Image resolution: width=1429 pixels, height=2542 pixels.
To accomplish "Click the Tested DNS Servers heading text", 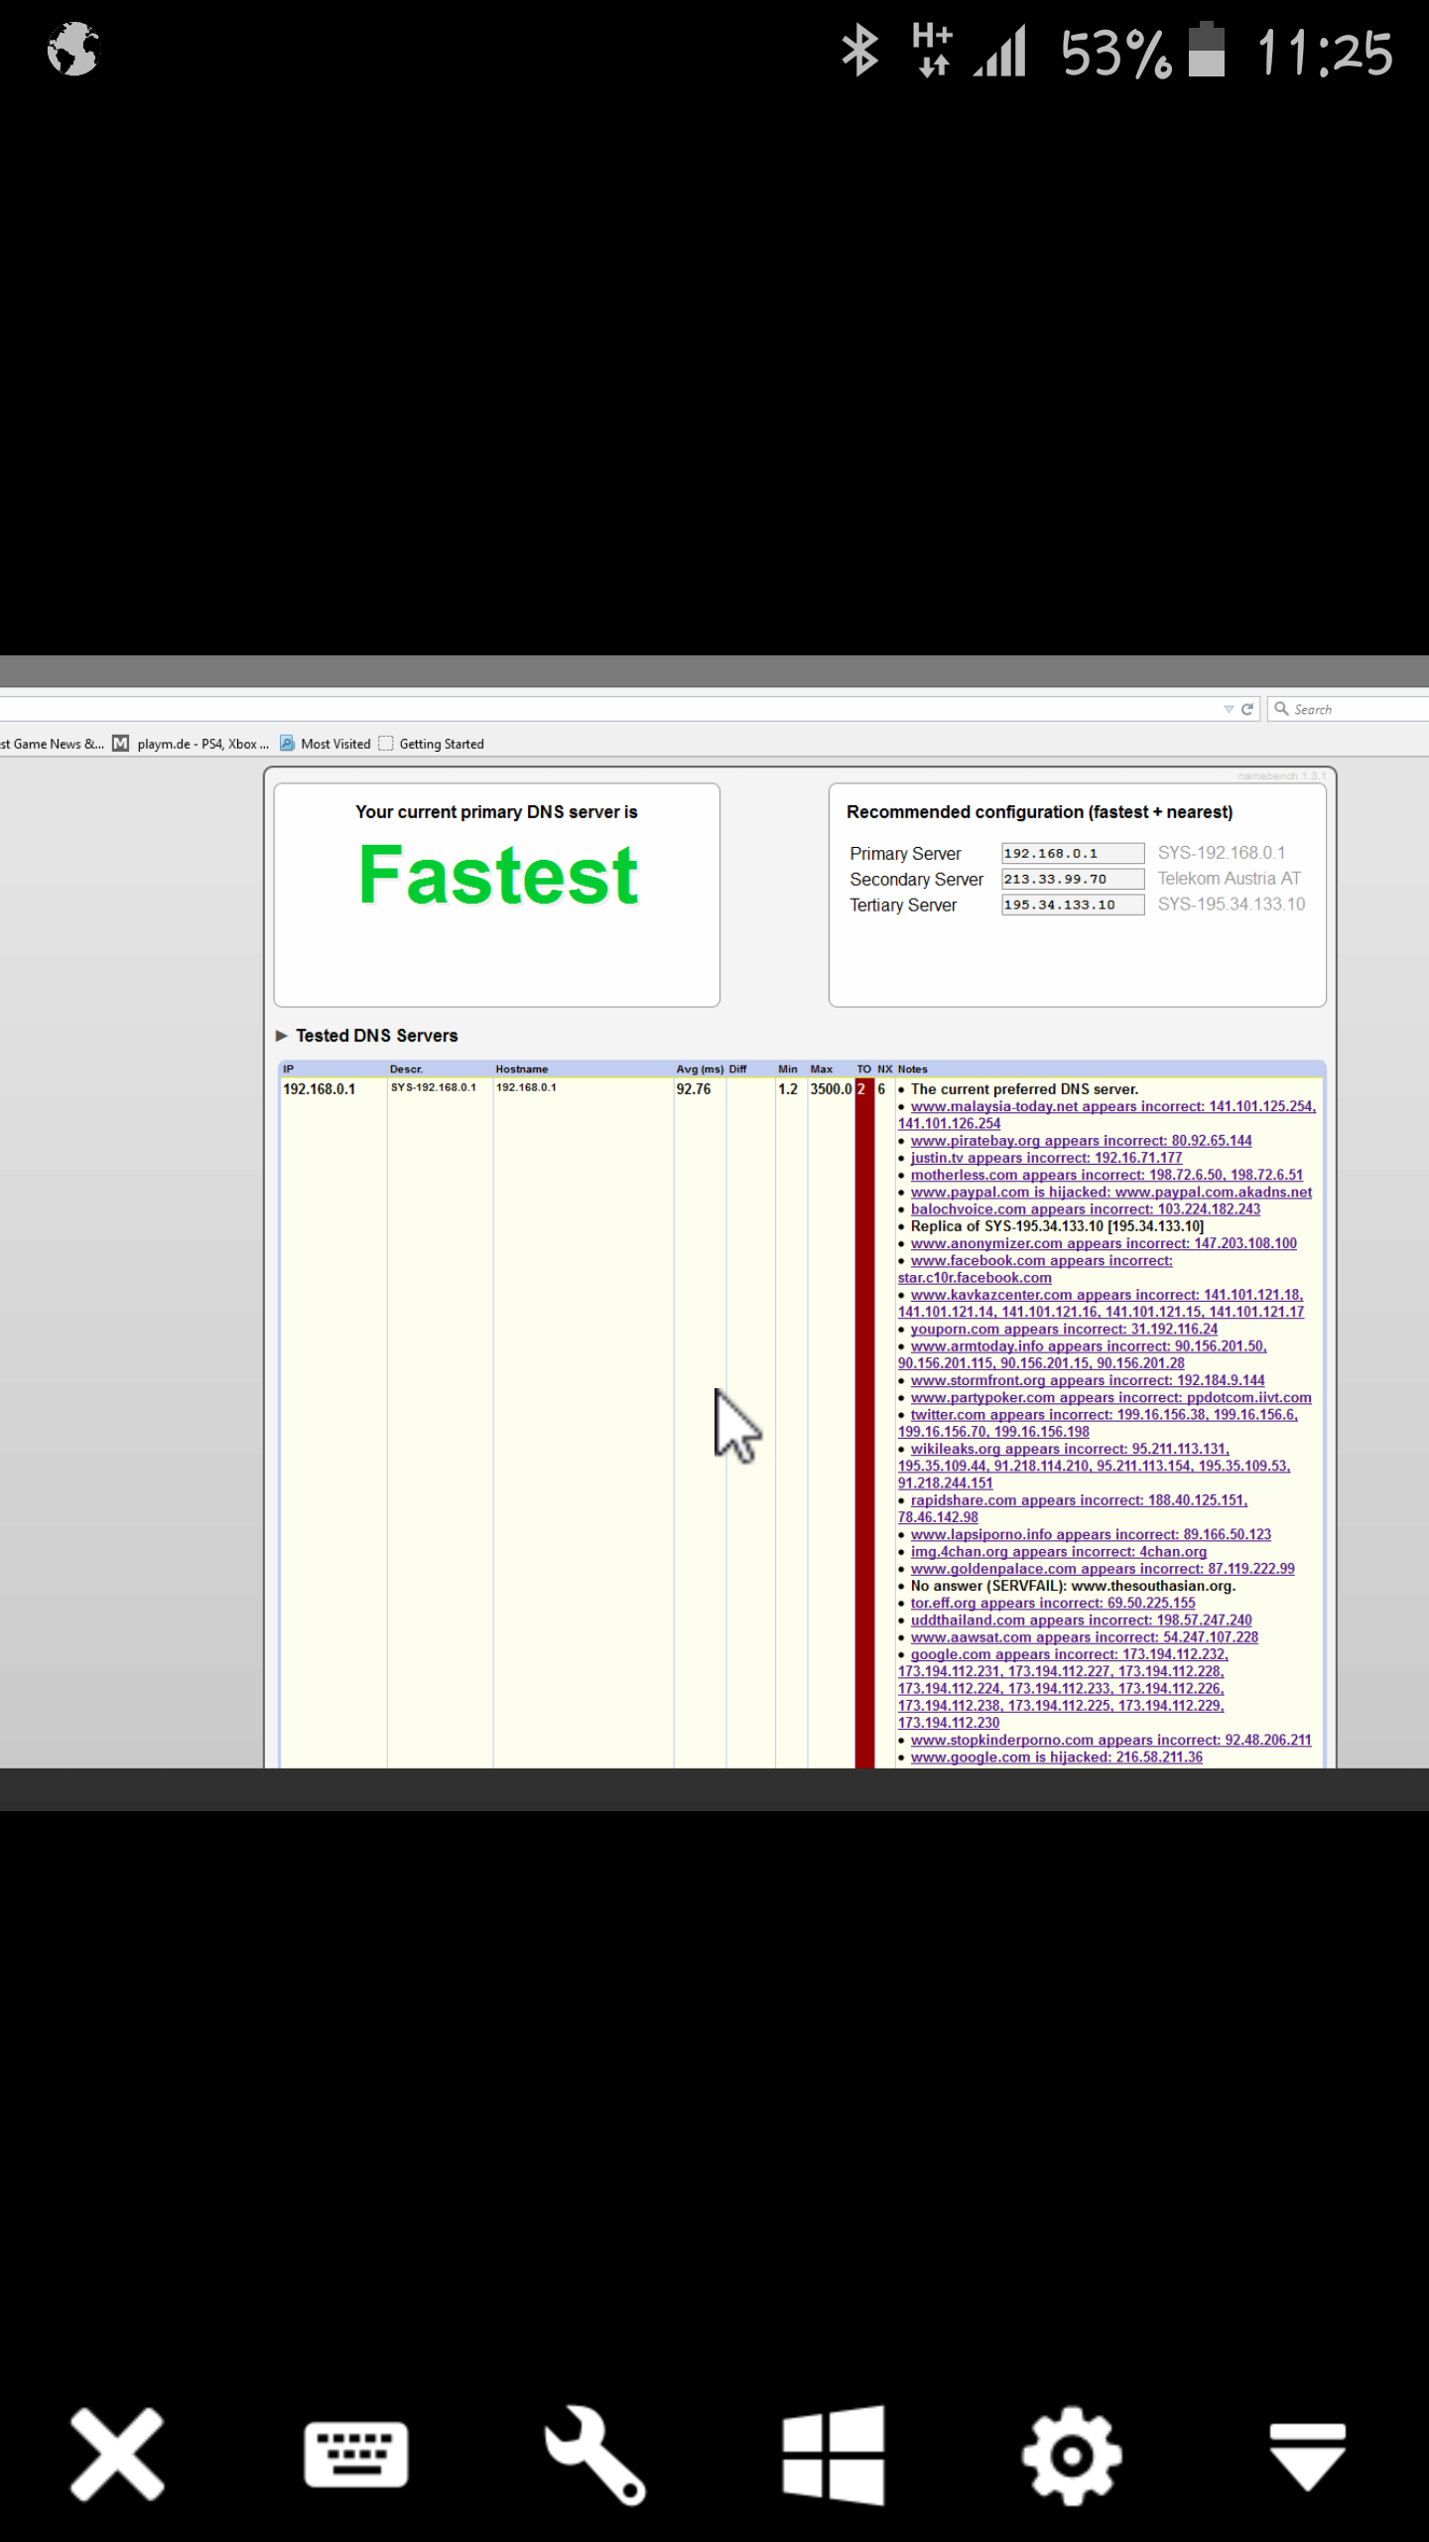I will 377,1036.
